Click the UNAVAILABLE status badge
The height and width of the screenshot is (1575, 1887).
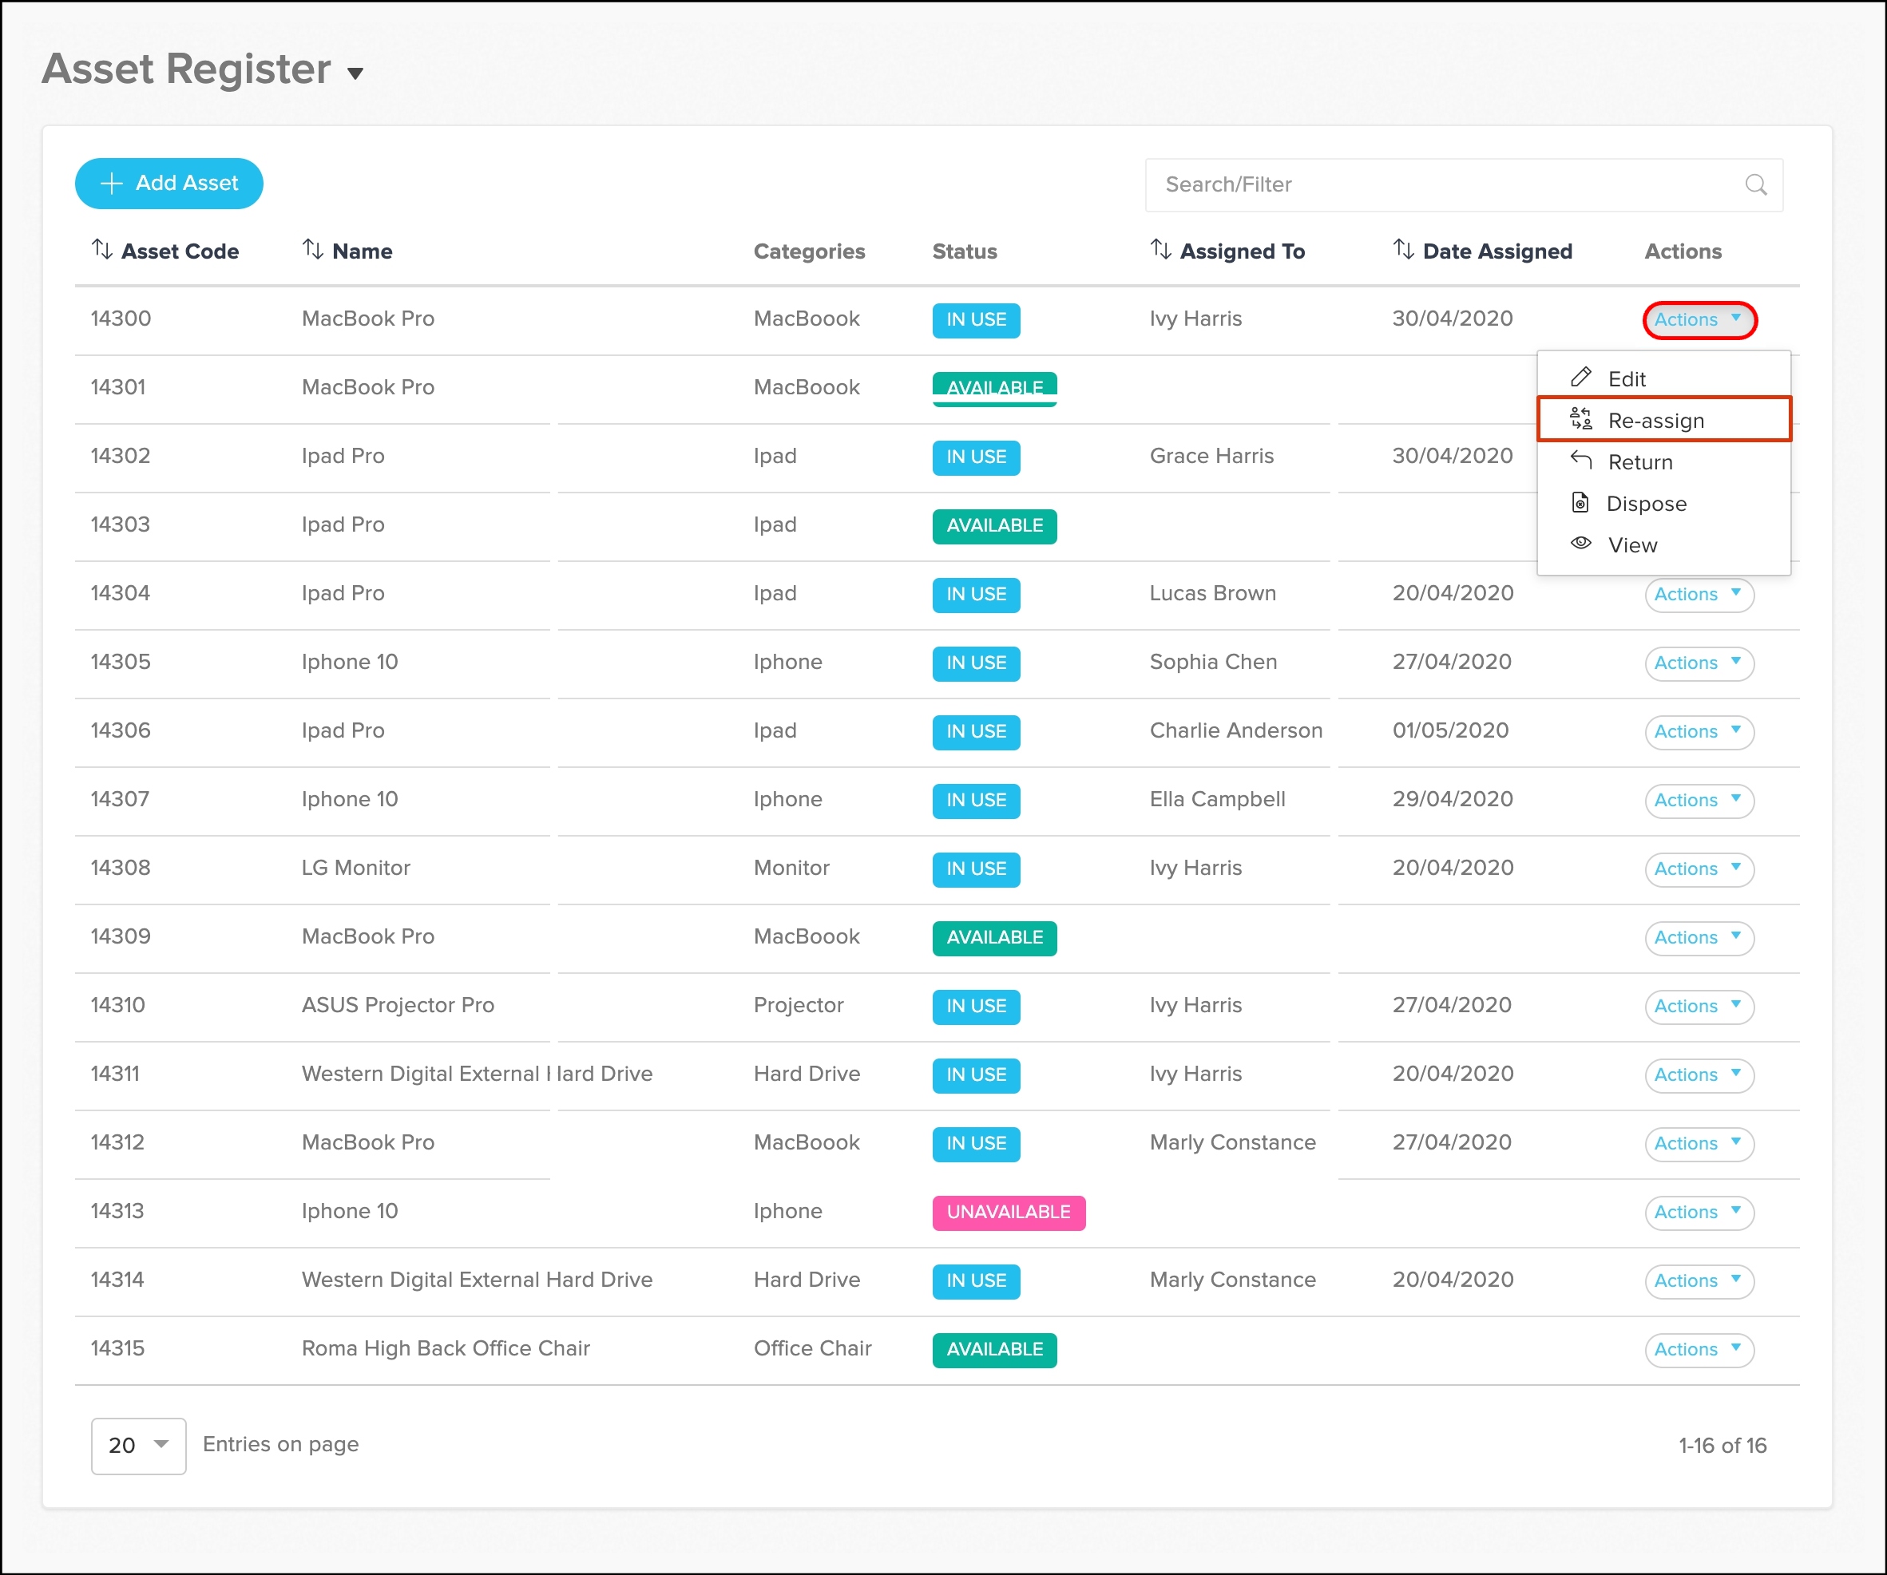click(x=1007, y=1211)
